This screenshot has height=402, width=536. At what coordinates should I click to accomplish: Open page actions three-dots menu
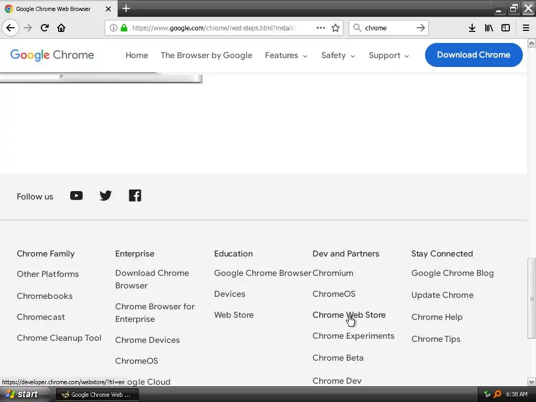point(321,28)
